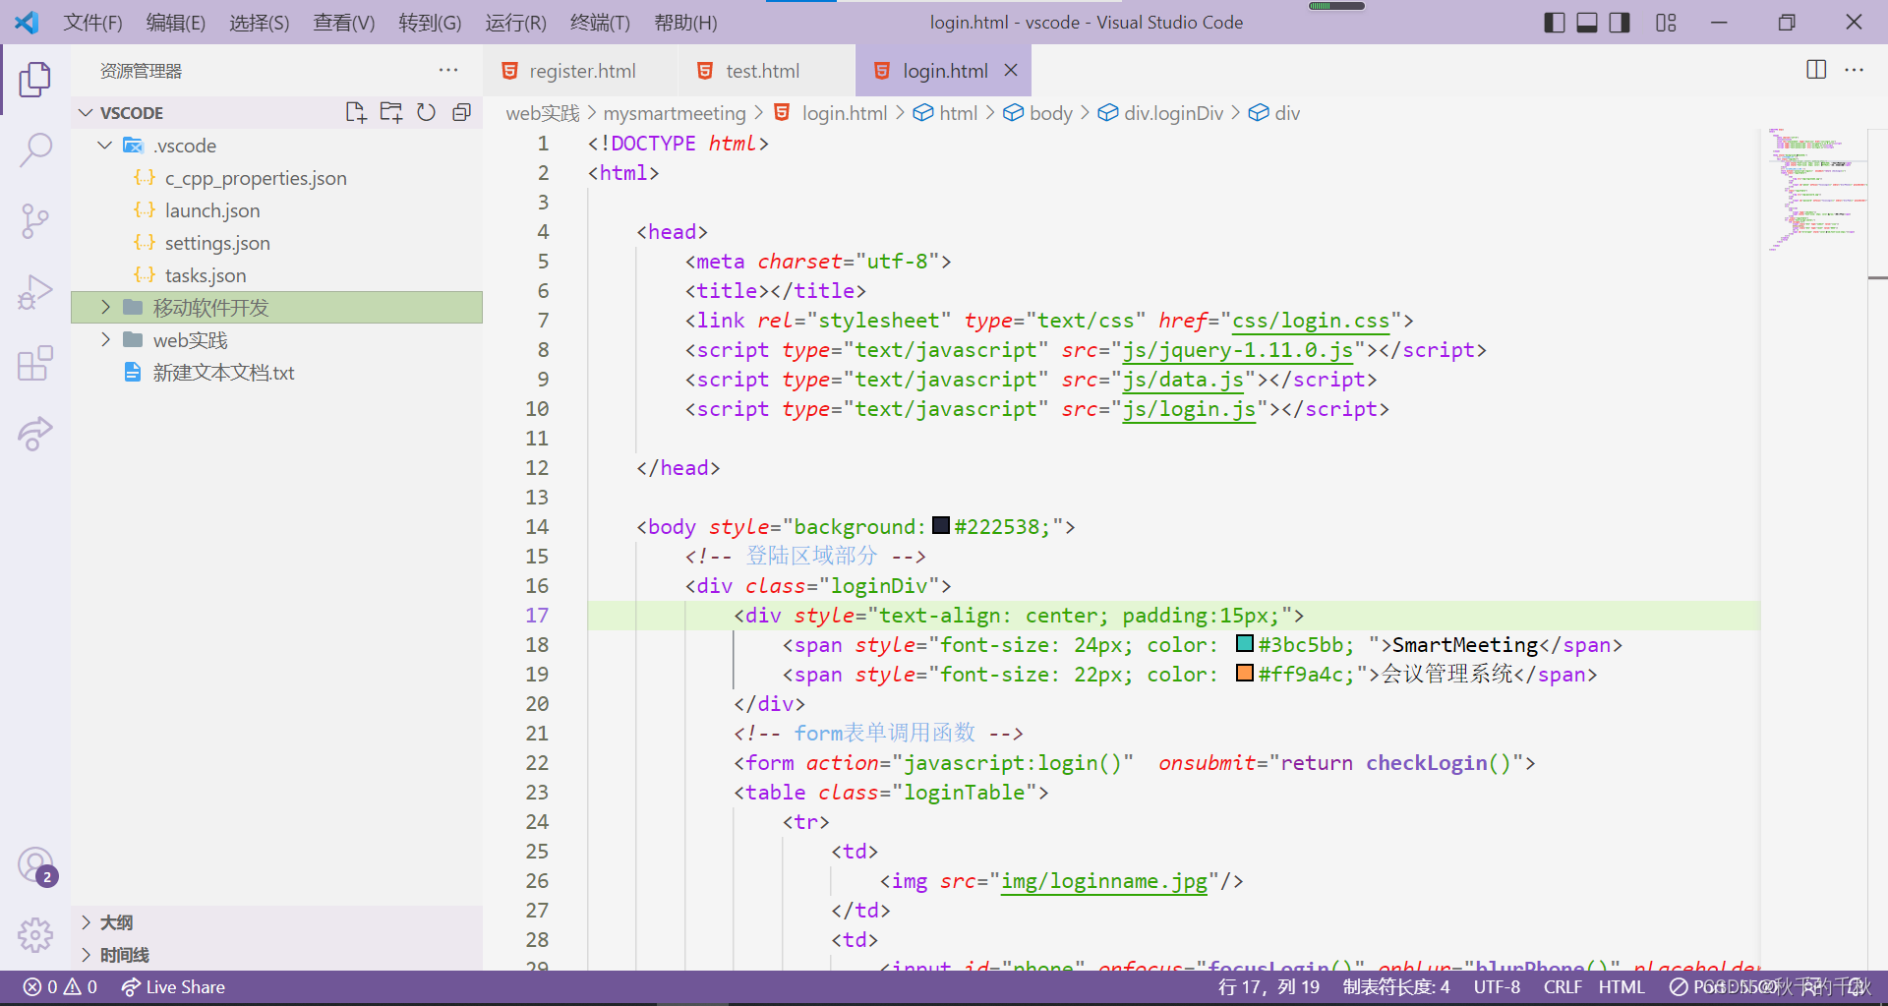Change UTF-8 file encoding
The image size is (1888, 1006).
pyautogui.click(x=1497, y=987)
